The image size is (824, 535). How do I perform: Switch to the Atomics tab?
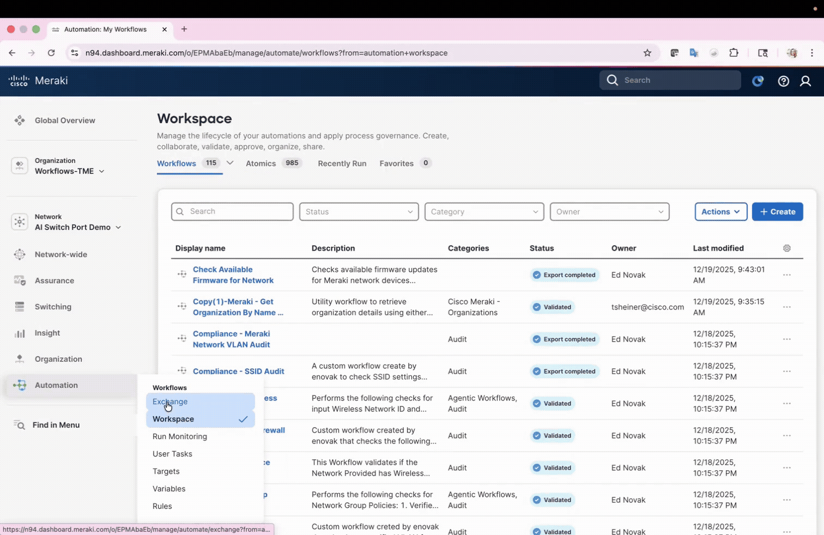pyautogui.click(x=260, y=163)
